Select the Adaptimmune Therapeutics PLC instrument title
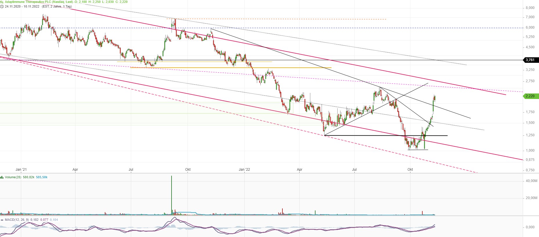 click(x=39, y=2)
